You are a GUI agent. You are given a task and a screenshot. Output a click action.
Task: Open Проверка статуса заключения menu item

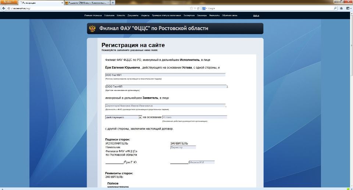tap(166, 15)
